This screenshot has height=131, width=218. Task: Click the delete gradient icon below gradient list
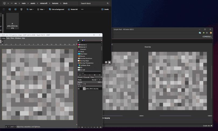point(95,75)
